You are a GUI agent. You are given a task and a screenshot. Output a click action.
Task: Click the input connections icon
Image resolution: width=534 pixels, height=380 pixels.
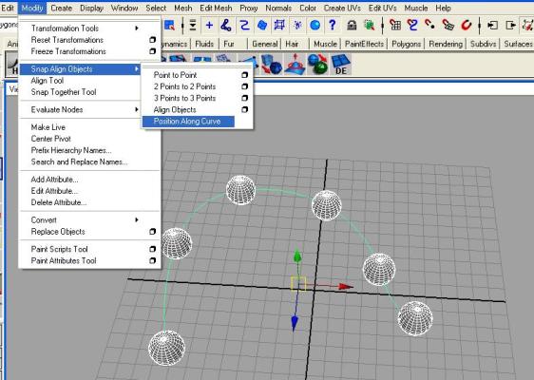tap(492, 26)
